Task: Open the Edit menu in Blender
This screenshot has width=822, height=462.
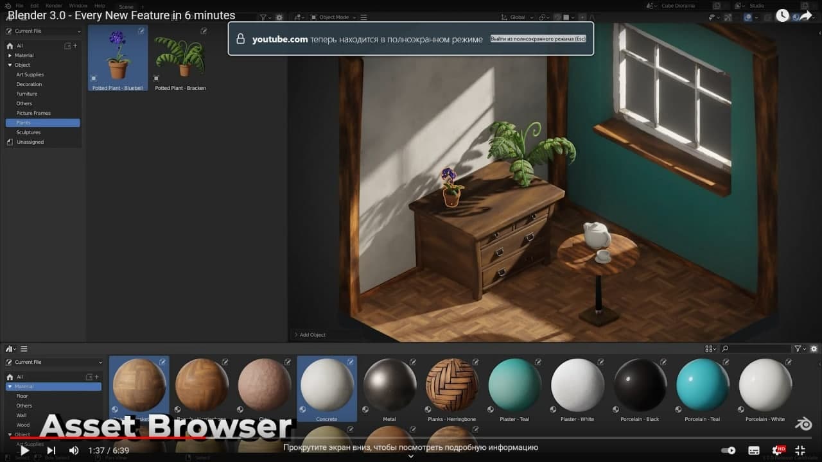Action: tap(35, 6)
